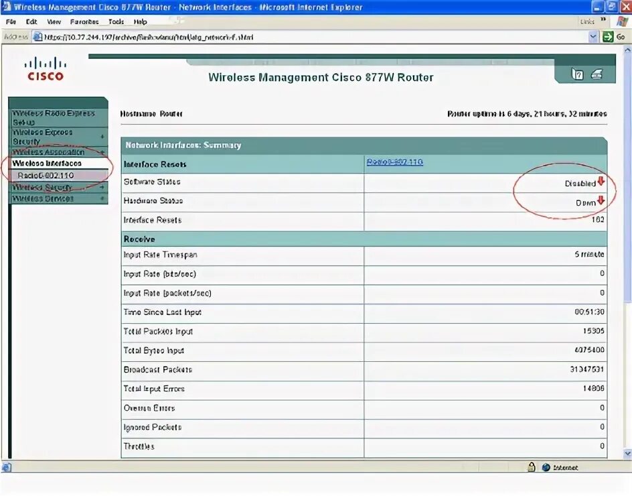Click the Ignored Packets label
Image resolution: width=632 pixels, height=496 pixels.
coord(153,427)
